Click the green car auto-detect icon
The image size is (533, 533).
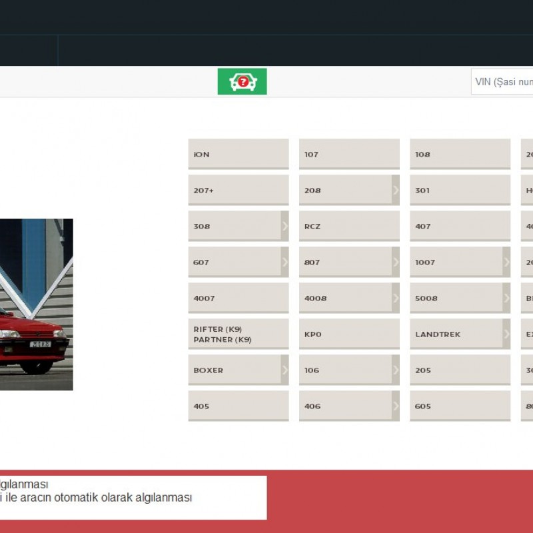coord(242,81)
